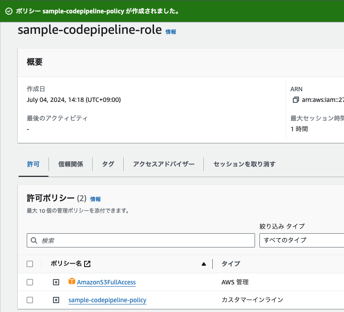Open the アクセスアドバイザー tab

(x=164, y=164)
